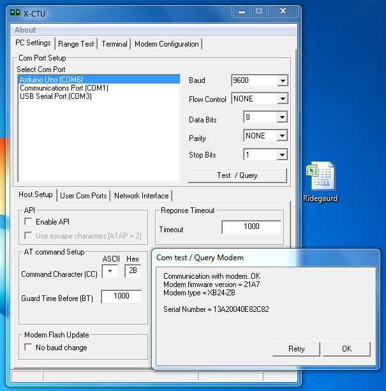Viewport: 386px width, 391px height.
Task: Click the Guard Time Before (BT) field
Action: (121, 296)
